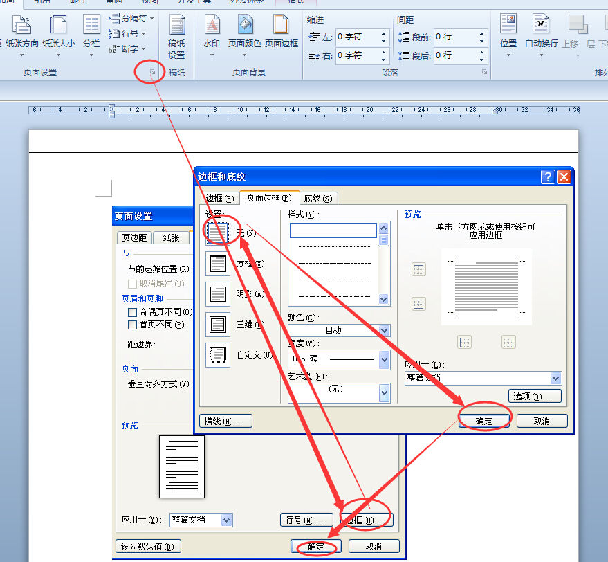Open the 颜色 color dropdown
The height and width of the screenshot is (562, 608).
pos(384,330)
